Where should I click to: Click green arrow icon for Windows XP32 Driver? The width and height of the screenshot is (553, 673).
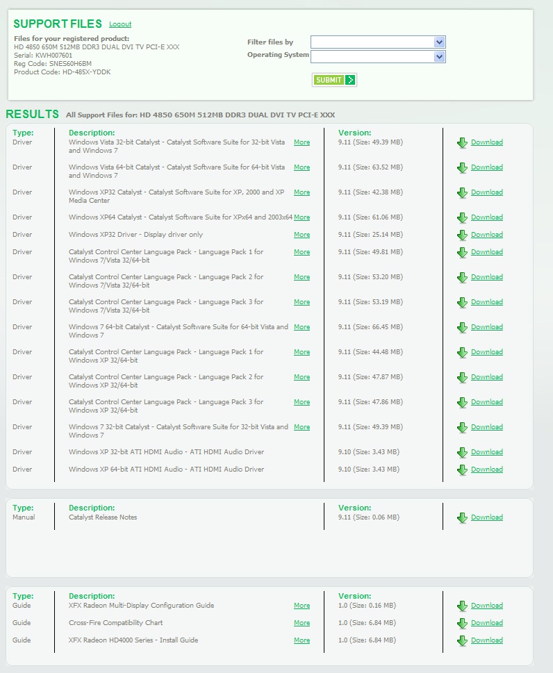pos(463,235)
